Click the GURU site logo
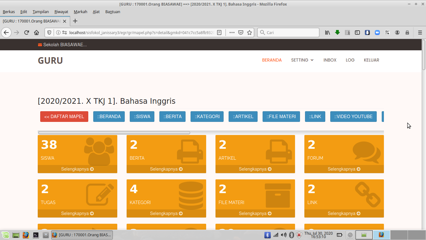Image resolution: width=426 pixels, height=240 pixels. [x=50, y=61]
